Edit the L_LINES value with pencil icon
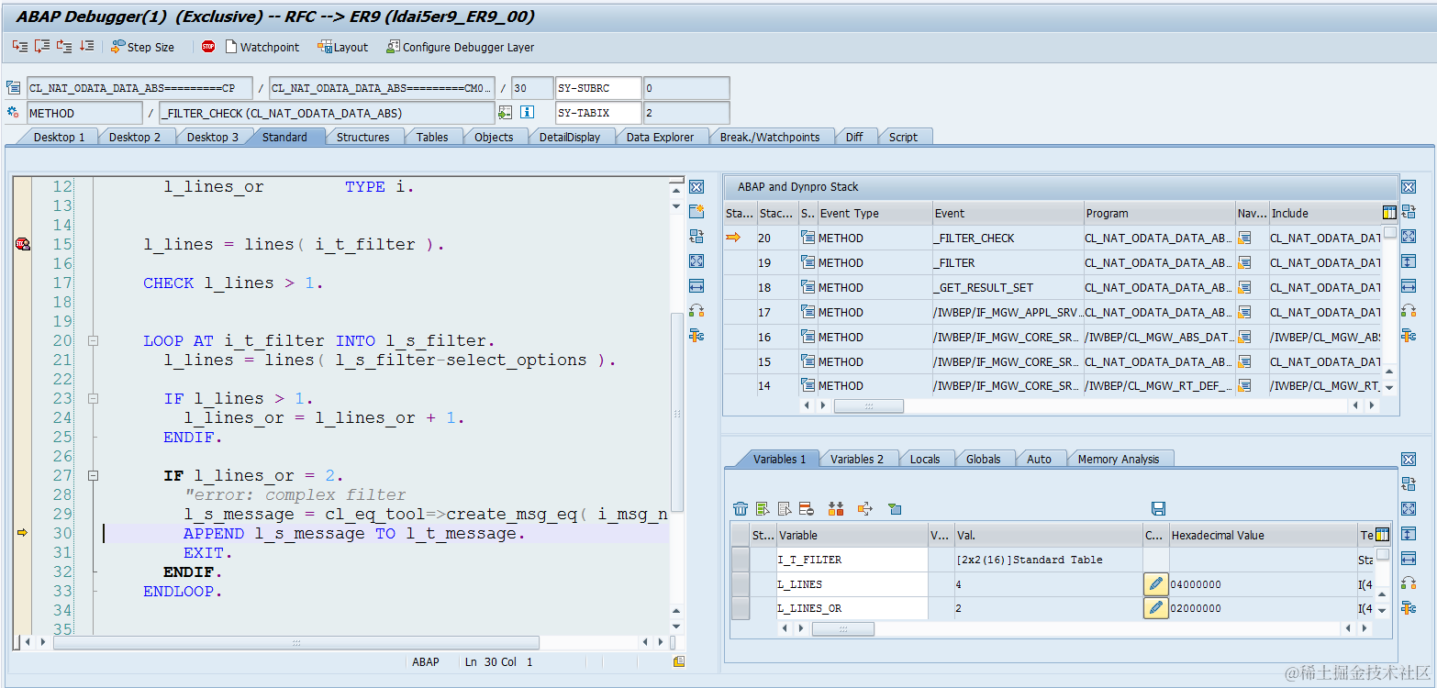Viewport: 1437px width, 688px height. [1156, 583]
